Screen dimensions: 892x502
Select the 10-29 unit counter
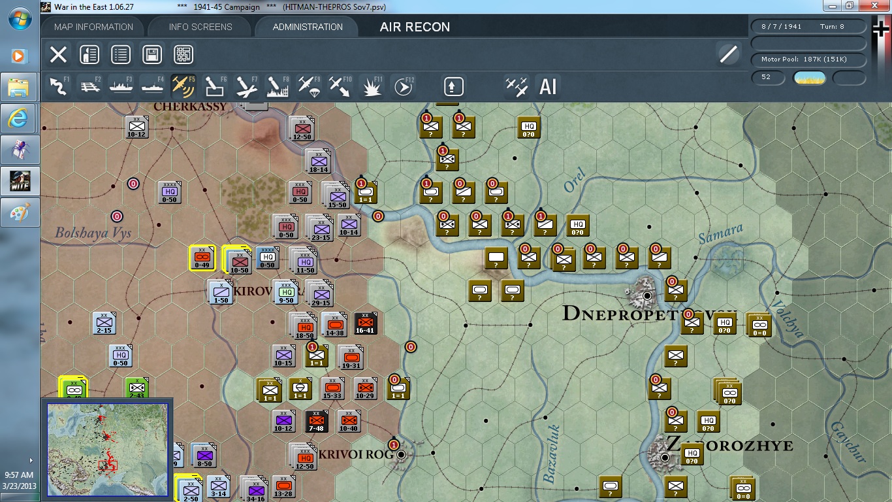(x=365, y=389)
